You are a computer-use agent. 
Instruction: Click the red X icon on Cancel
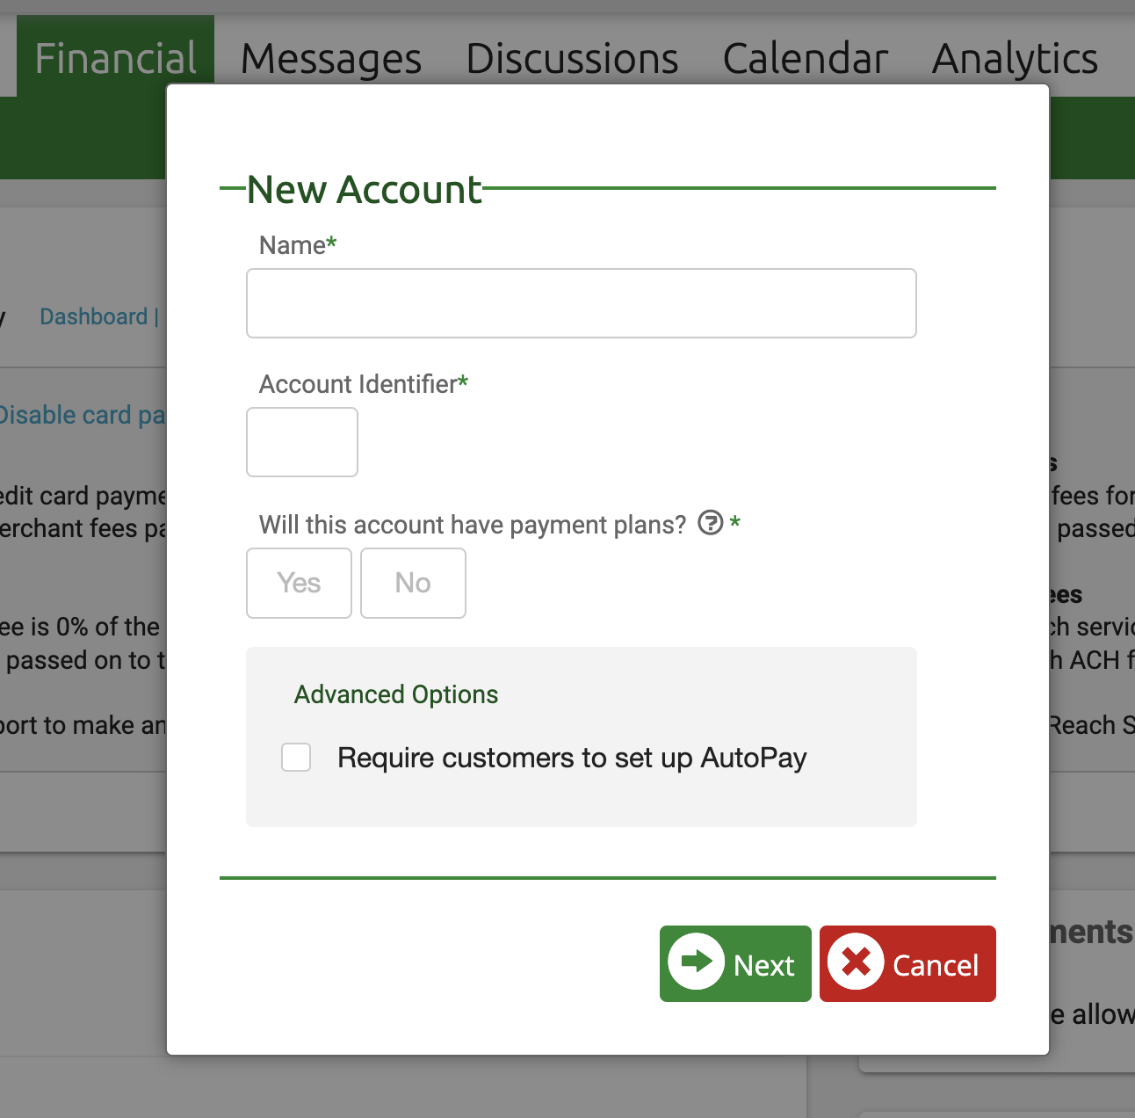coord(856,962)
